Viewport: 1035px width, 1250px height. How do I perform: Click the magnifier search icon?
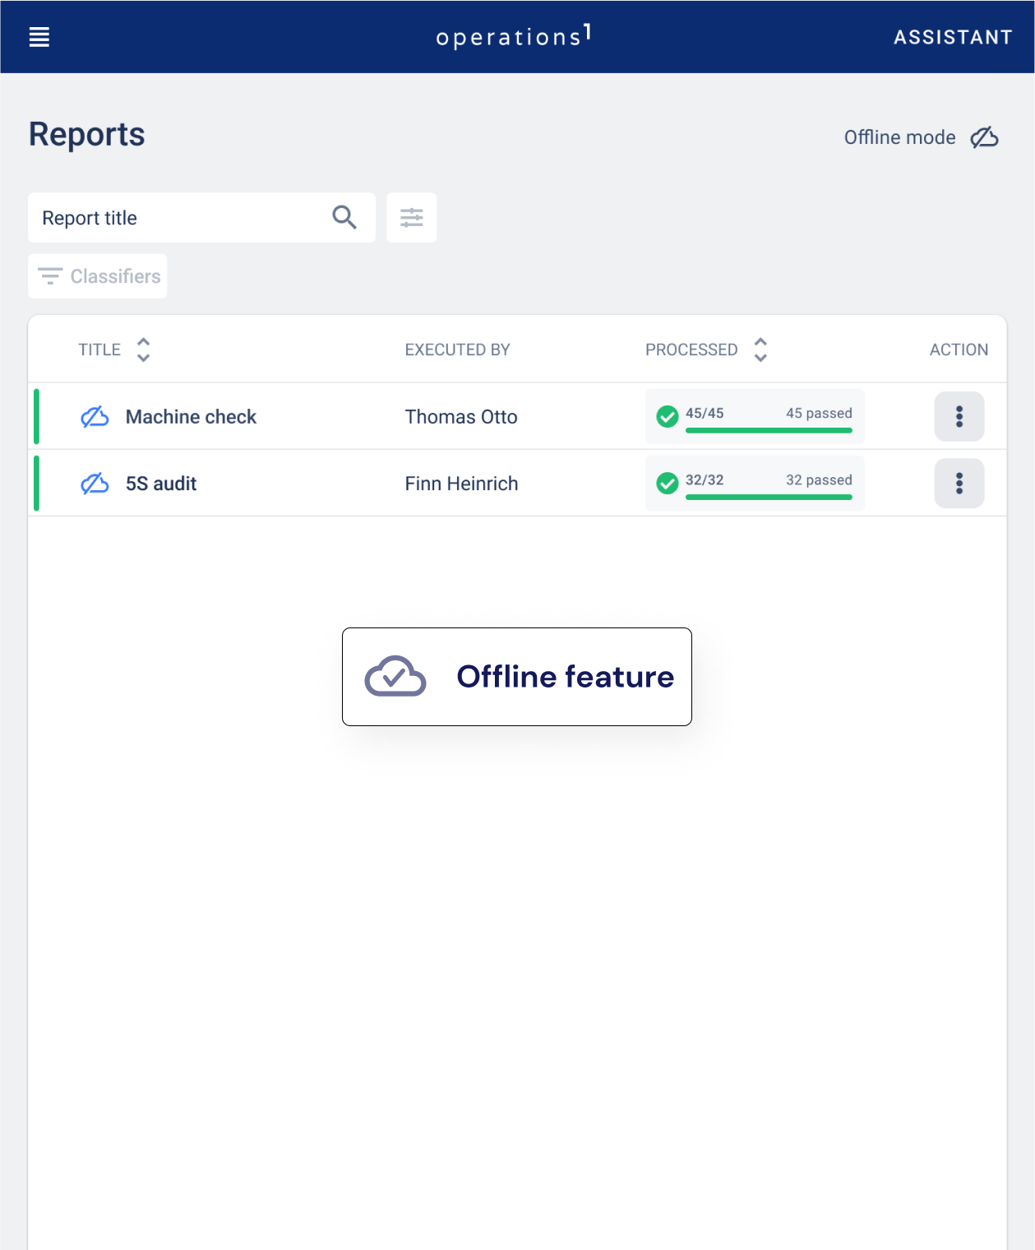(344, 218)
